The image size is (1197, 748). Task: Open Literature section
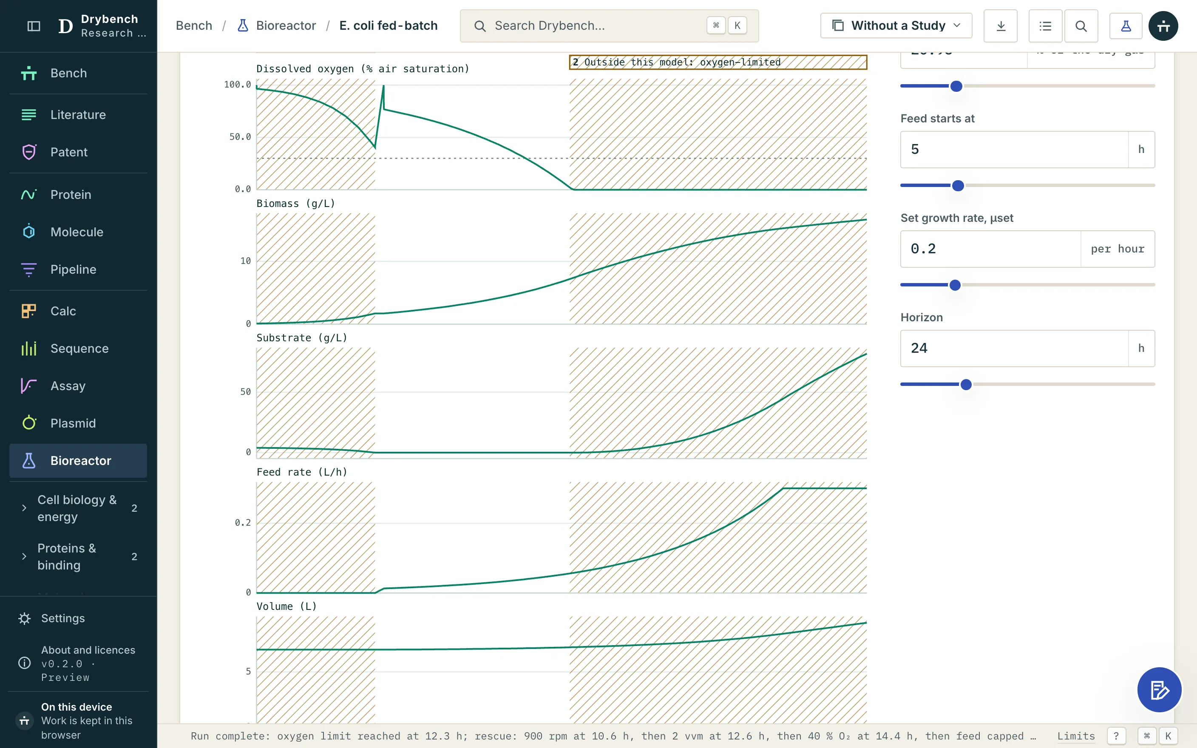78,115
